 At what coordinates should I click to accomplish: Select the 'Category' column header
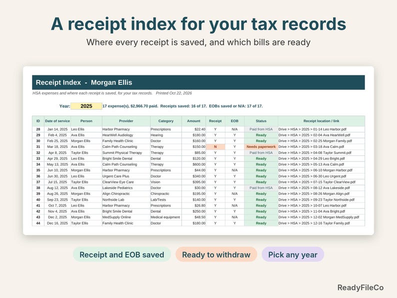click(x=166, y=121)
